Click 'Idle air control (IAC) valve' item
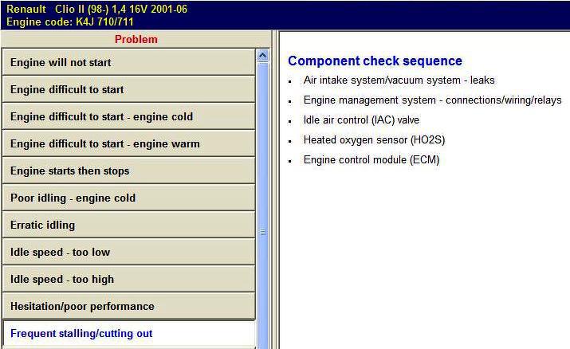This screenshot has width=570, height=349. coord(361,120)
